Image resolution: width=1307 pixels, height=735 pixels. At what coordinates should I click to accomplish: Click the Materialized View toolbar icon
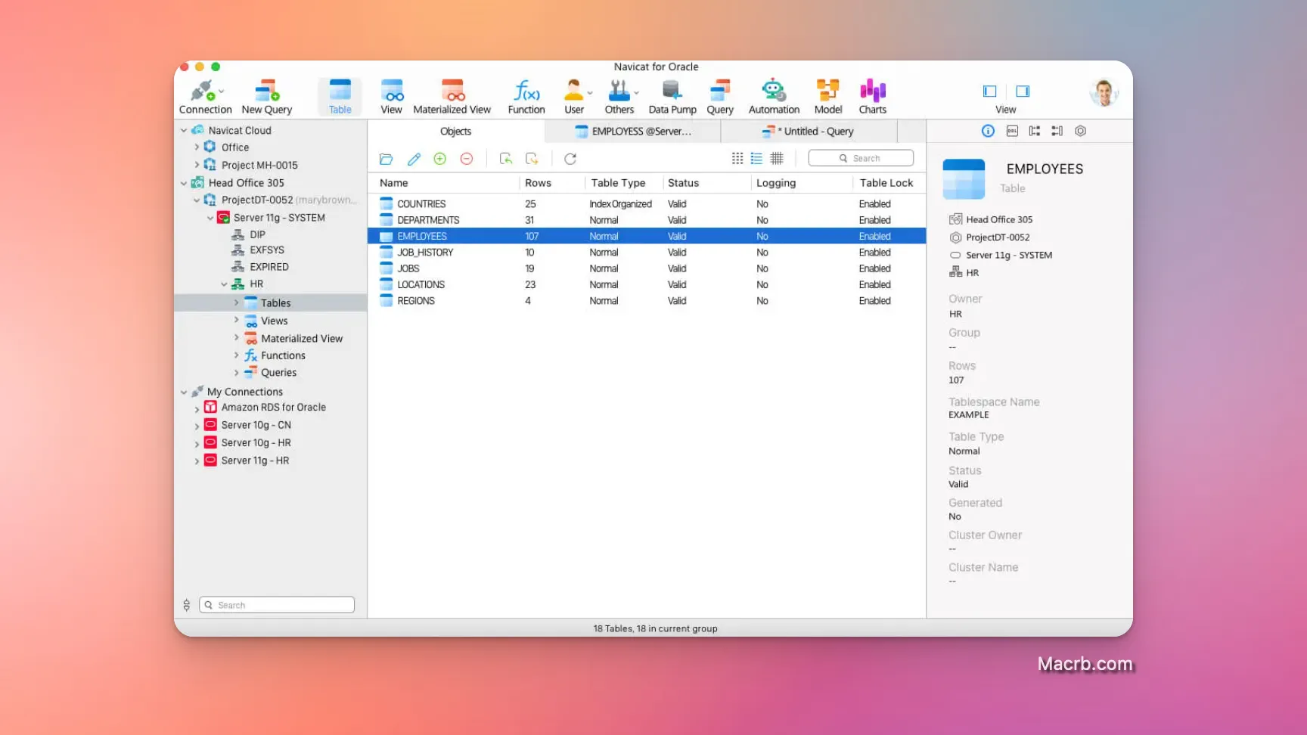(452, 97)
